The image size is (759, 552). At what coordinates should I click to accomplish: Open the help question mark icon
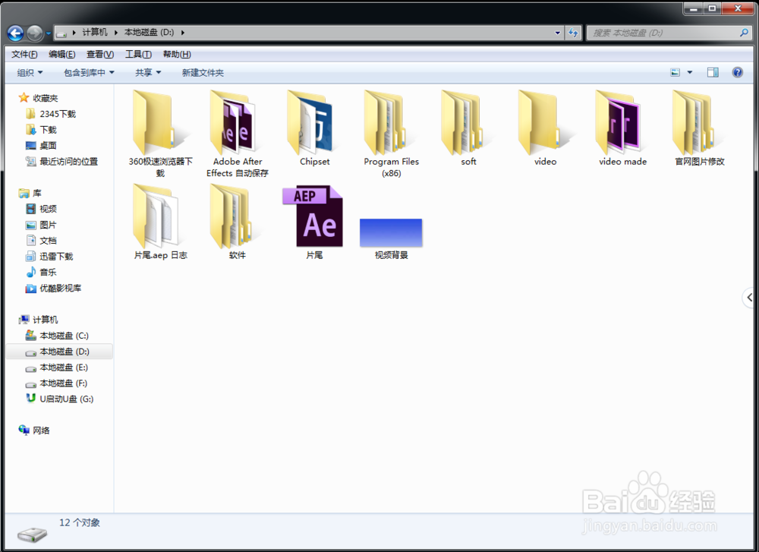click(x=737, y=73)
